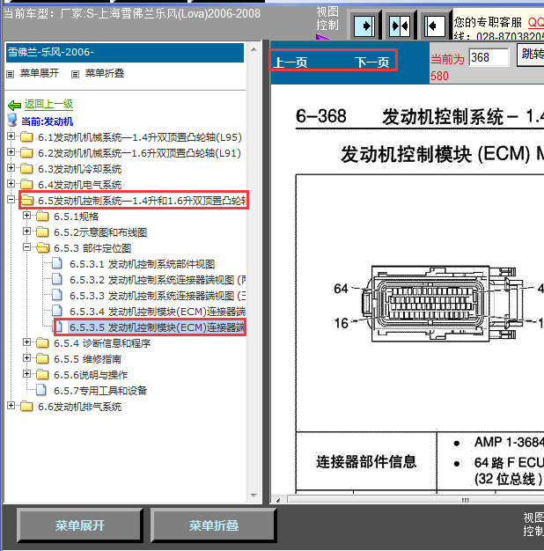Open 6.5.3.4 发动机控制模块(ECM)连接器
The image size is (544, 551).
158,312
